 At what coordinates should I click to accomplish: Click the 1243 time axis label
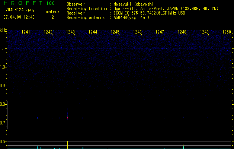tap(70, 32)
